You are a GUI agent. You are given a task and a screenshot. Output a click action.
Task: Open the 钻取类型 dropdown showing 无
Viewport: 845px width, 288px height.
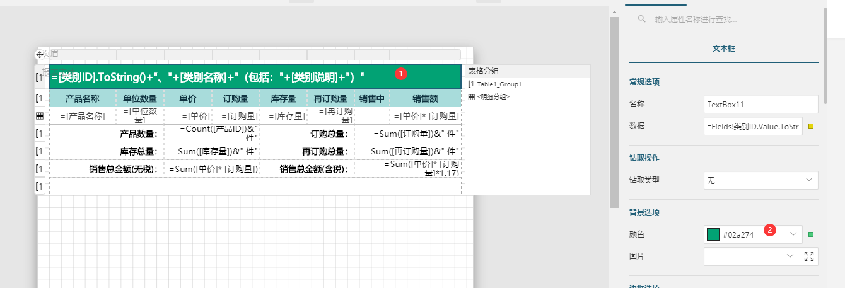pyautogui.click(x=761, y=180)
